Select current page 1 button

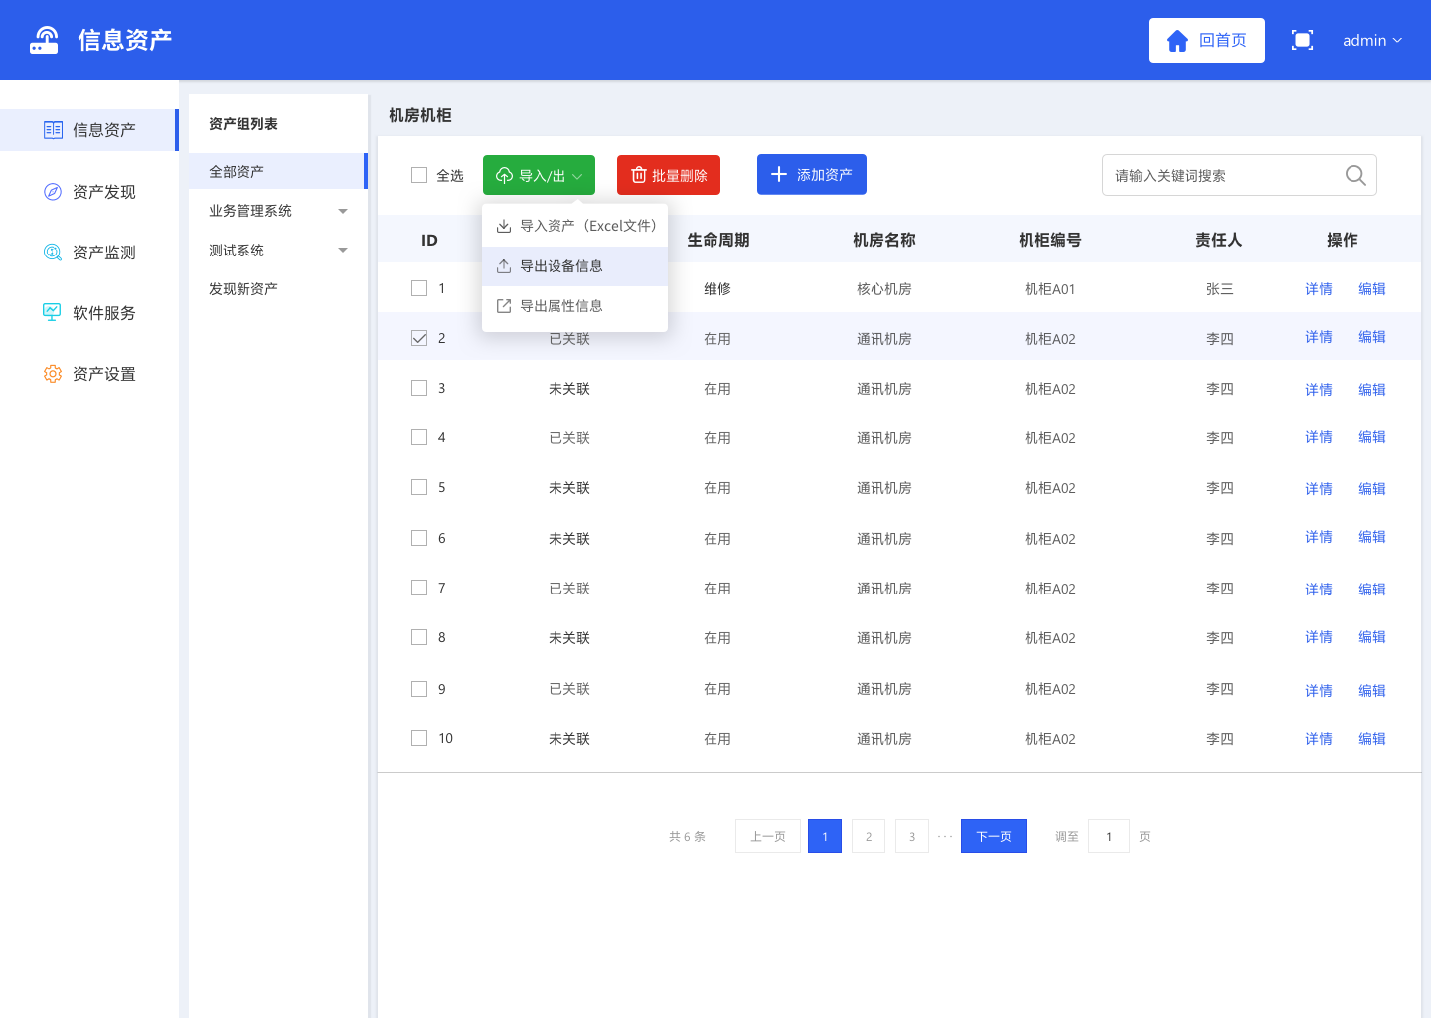tap(825, 836)
